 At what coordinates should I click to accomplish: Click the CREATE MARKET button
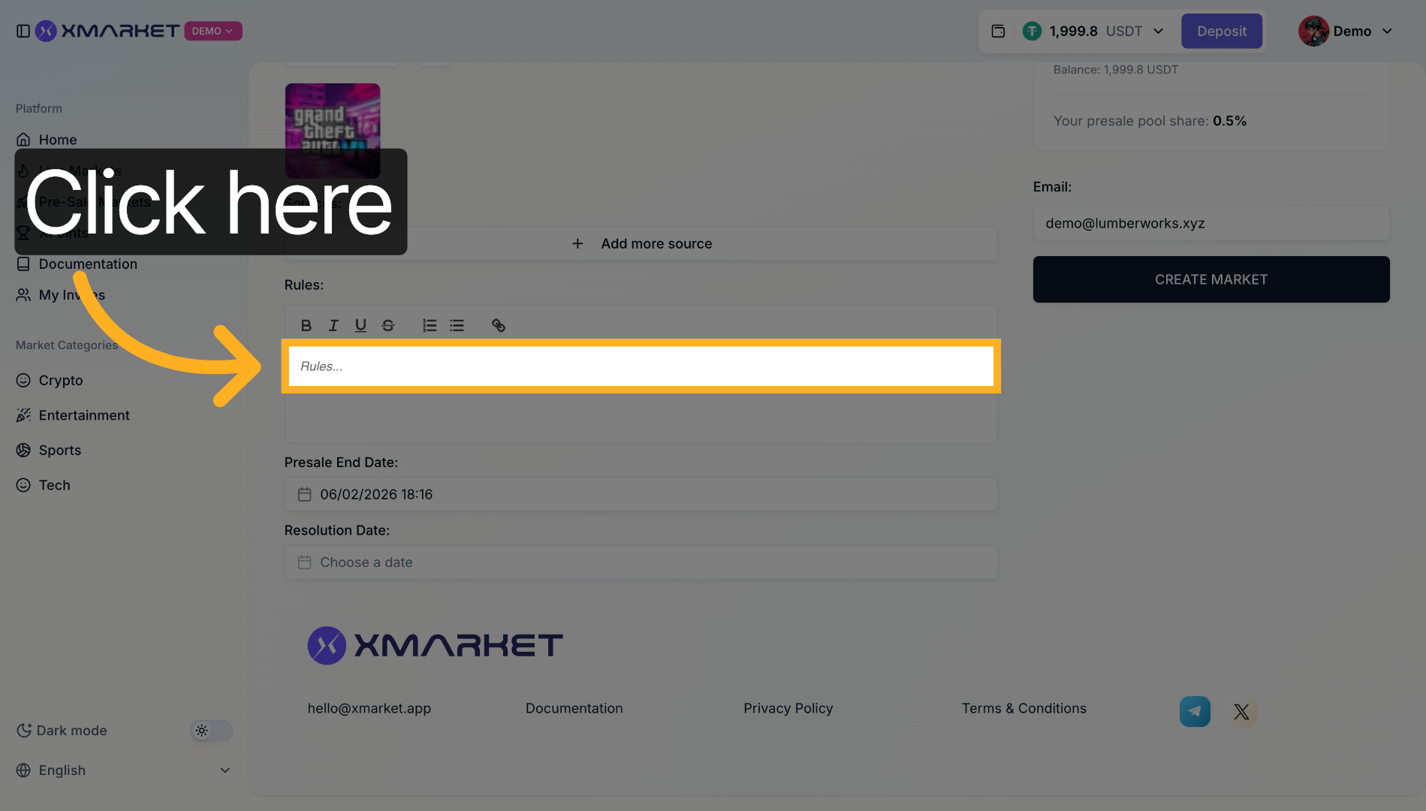click(1210, 279)
